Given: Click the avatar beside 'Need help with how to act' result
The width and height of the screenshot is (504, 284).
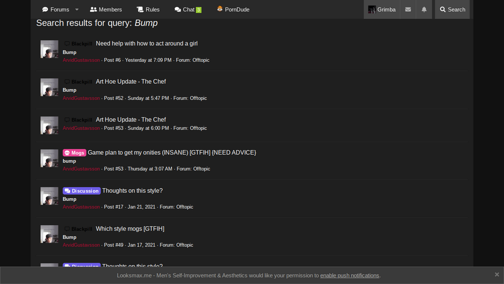Looking at the screenshot, I should (49, 49).
